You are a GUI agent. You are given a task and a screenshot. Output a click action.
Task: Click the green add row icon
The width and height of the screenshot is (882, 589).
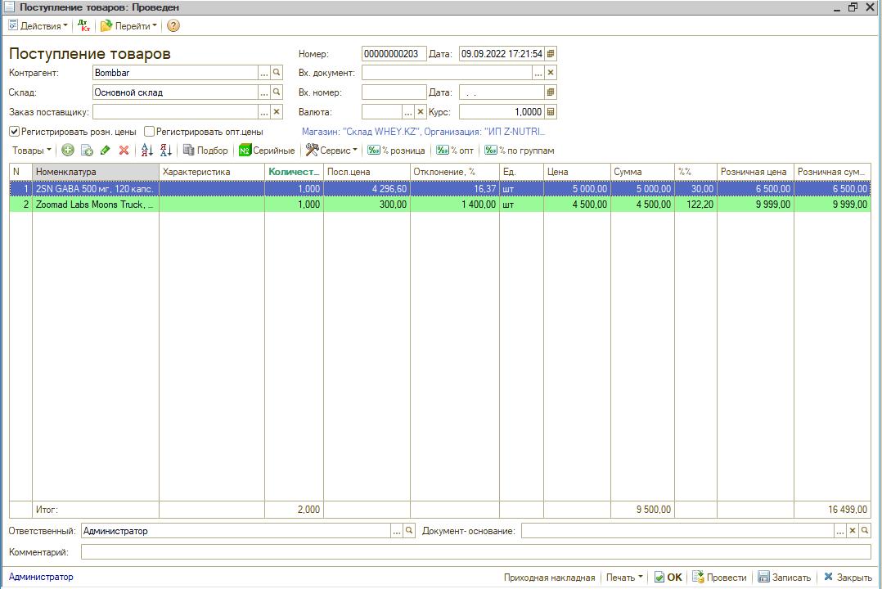tap(68, 151)
